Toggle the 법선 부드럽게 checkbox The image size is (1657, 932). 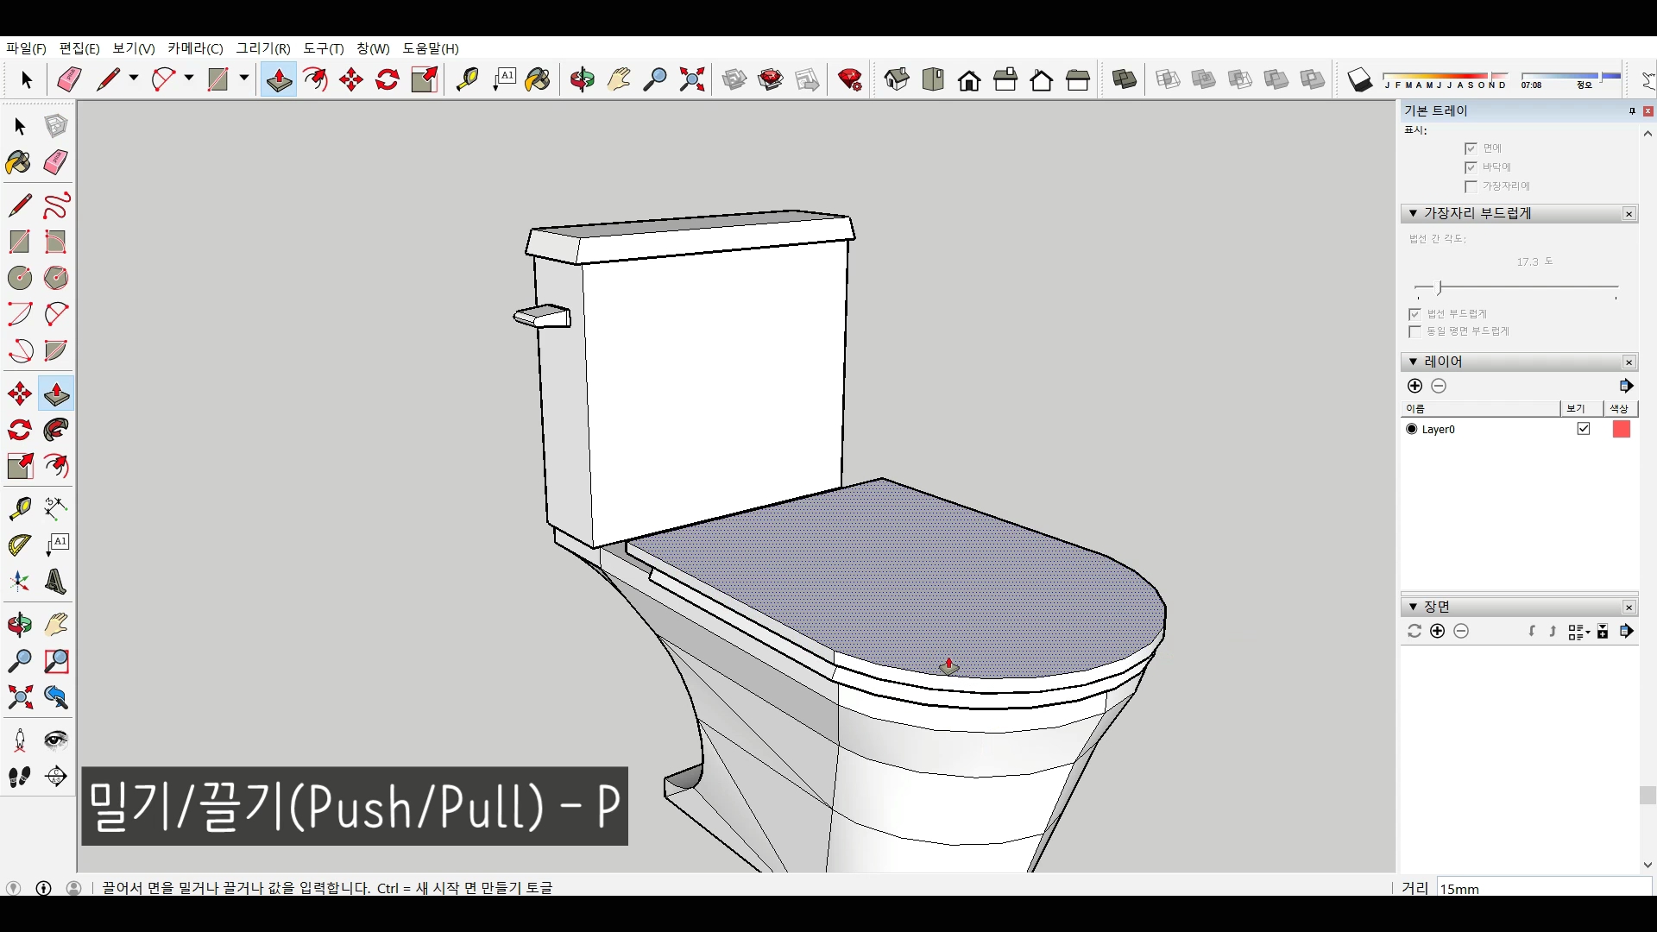[x=1414, y=314]
